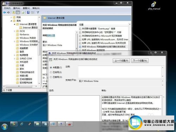Expand the 电源管理 tree node
This screenshot has height=132, width=176.
[14, 55]
